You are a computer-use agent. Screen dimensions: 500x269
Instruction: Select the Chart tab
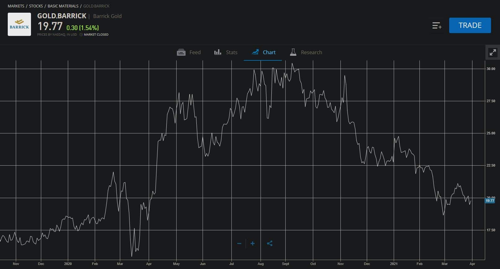tap(263, 52)
